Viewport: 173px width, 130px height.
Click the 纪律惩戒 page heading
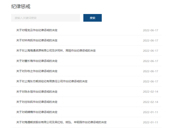[21, 6]
